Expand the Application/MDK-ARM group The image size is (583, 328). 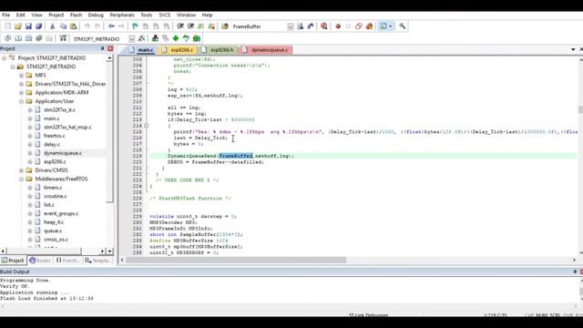tap(21, 93)
